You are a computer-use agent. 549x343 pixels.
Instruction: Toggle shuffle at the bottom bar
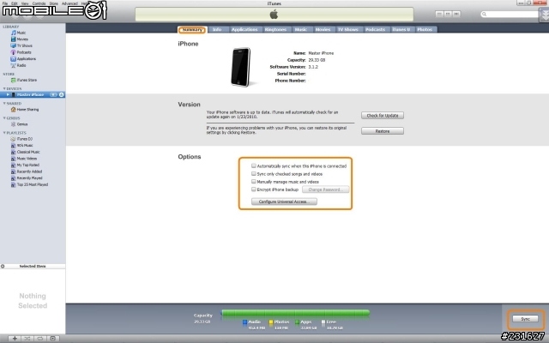27,339
